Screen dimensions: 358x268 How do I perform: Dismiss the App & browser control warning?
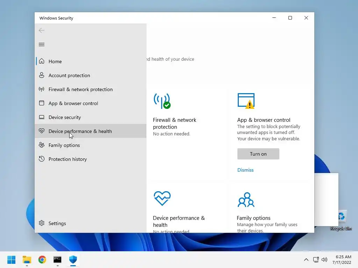[x=245, y=170]
